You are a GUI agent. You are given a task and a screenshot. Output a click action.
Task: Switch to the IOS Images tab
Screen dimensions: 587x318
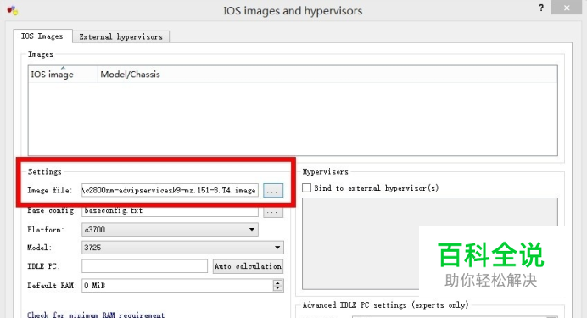tap(42, 36)
